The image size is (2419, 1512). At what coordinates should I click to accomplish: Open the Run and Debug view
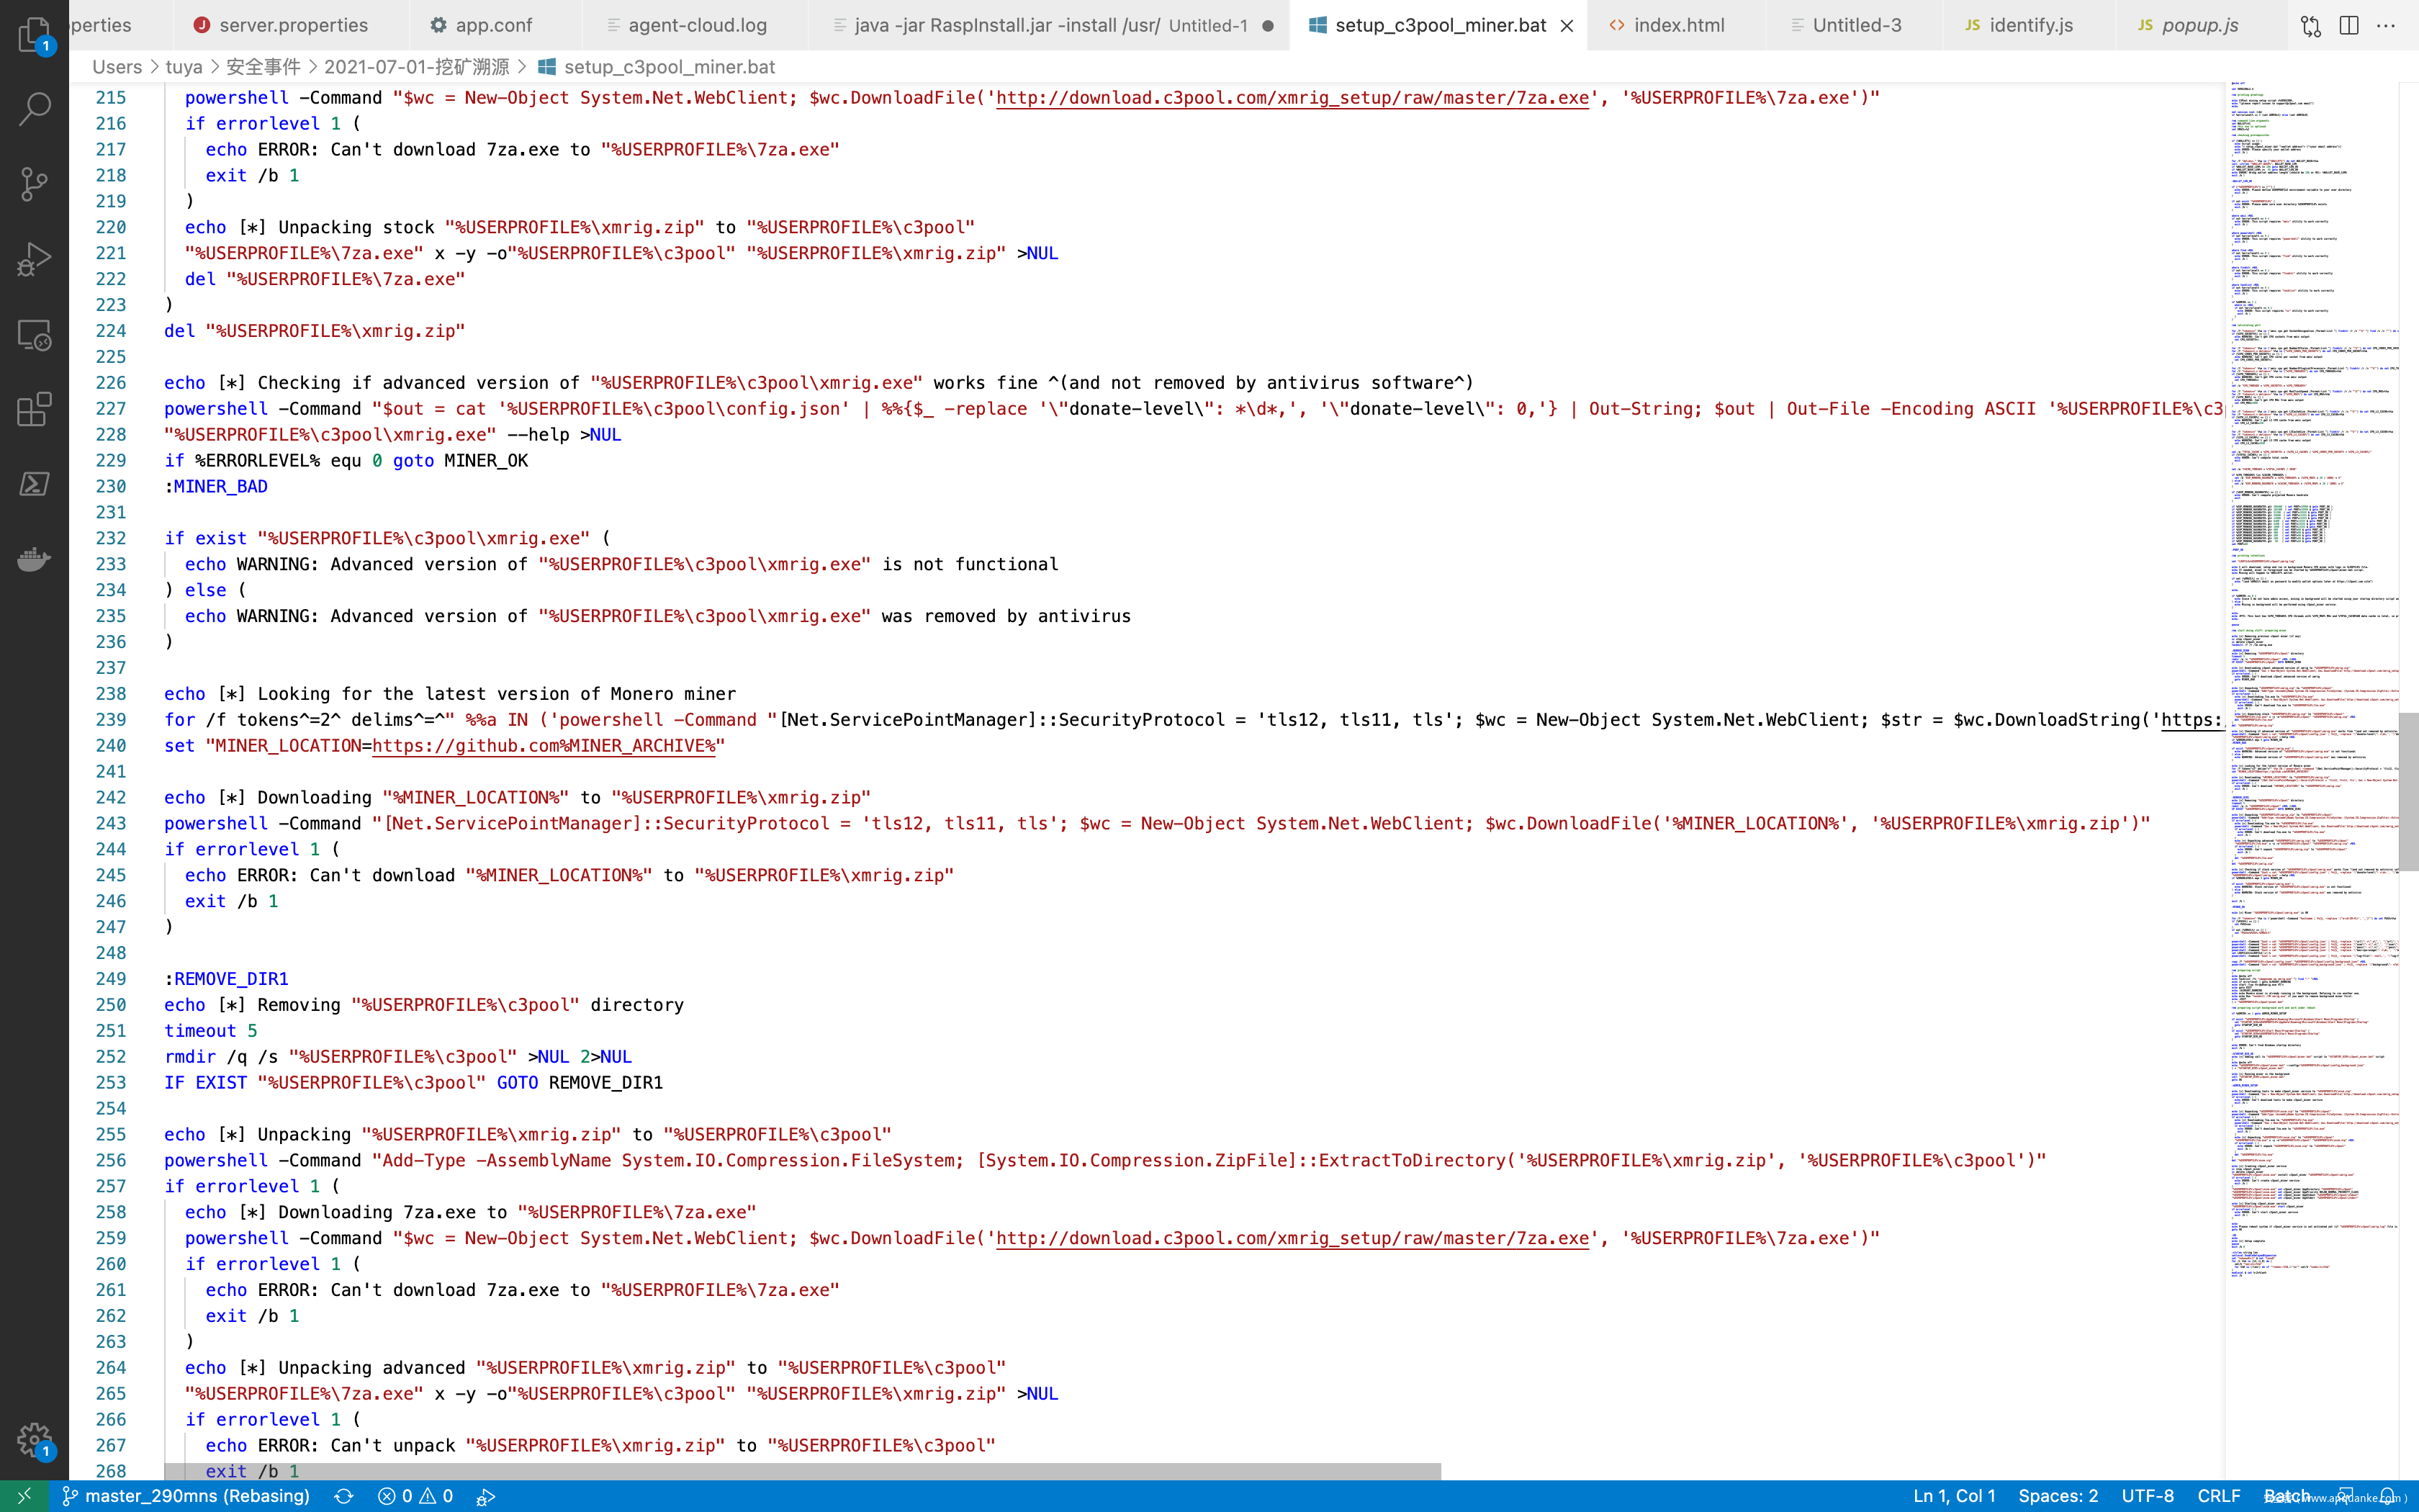coord(34,259)
